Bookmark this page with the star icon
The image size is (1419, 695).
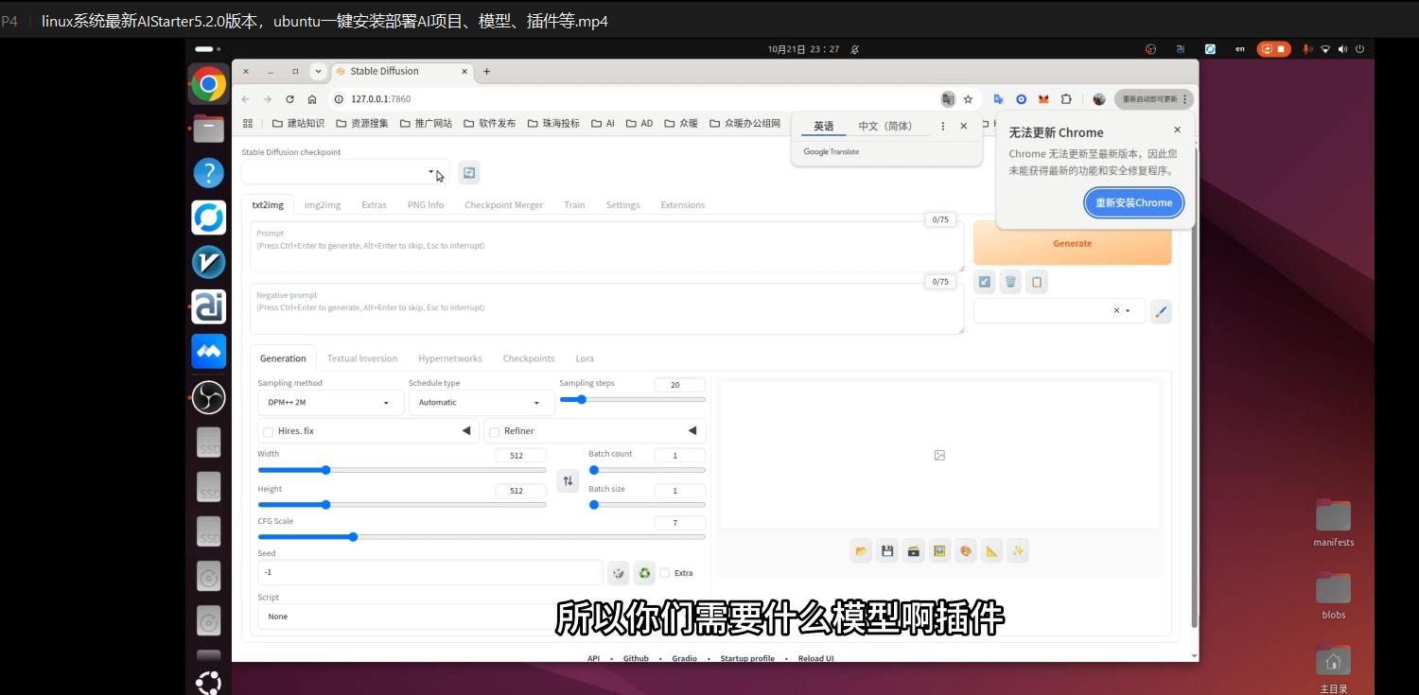tap(968, 99)
